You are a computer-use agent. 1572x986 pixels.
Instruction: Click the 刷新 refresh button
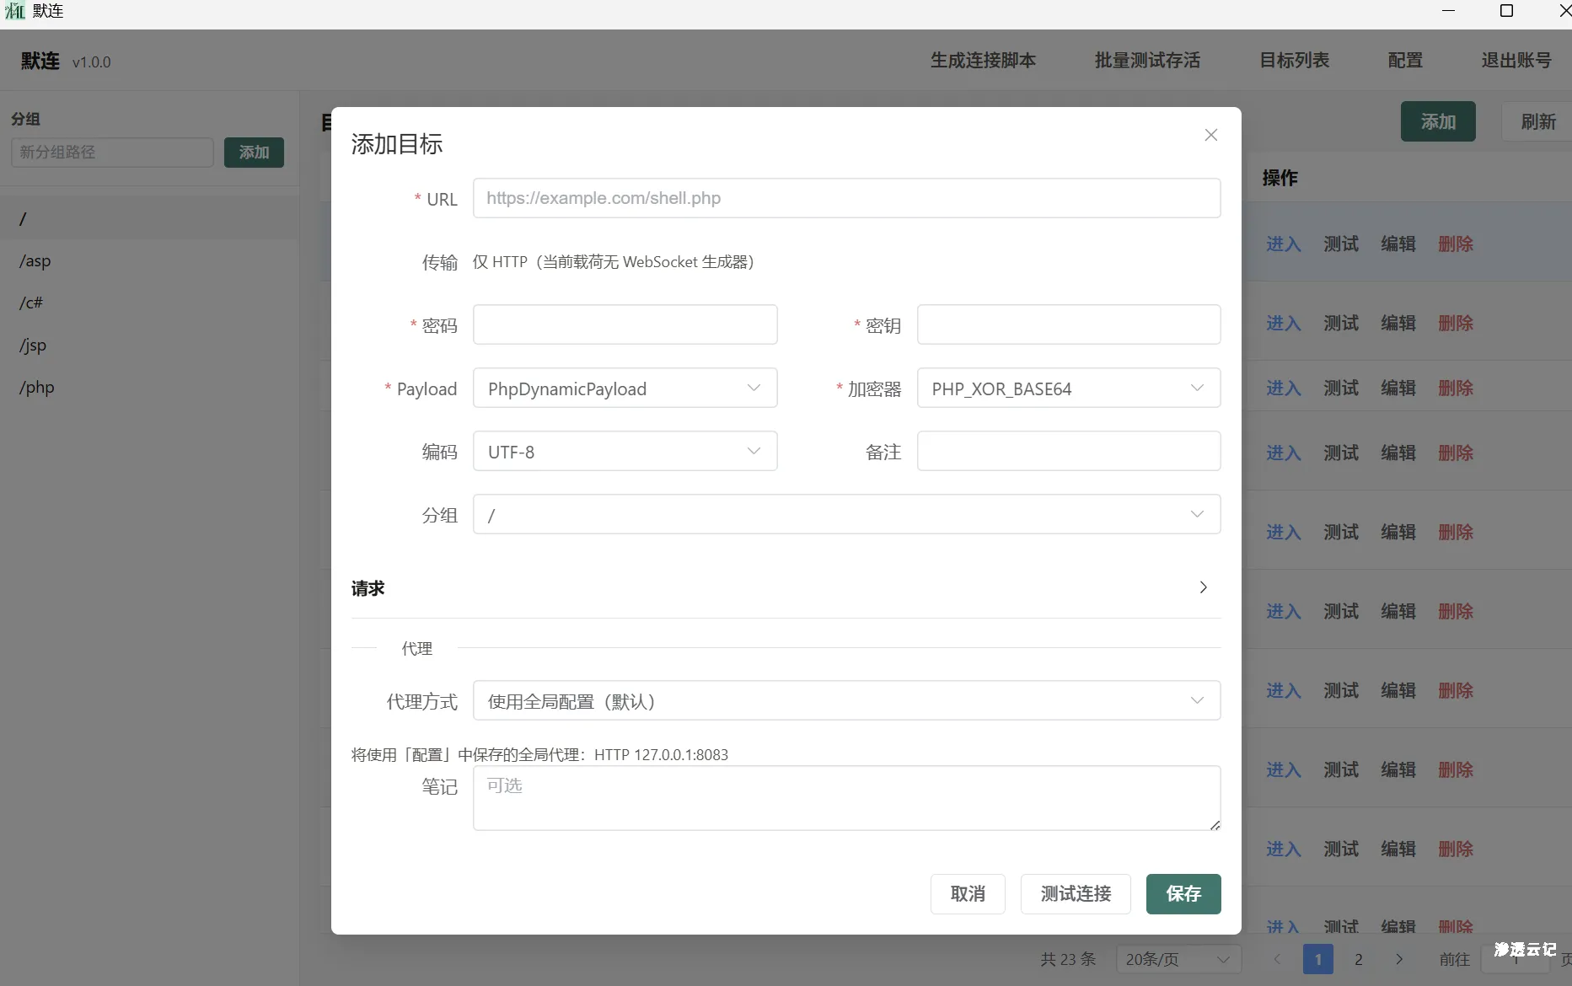coord(1538,121)
